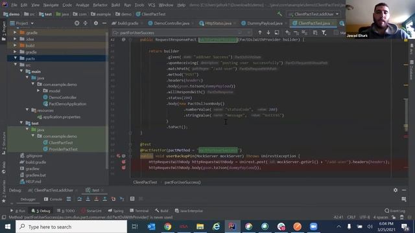
Task: Toggle breakpoint on the Unirest.post line
Action: [x=123, y=162]
